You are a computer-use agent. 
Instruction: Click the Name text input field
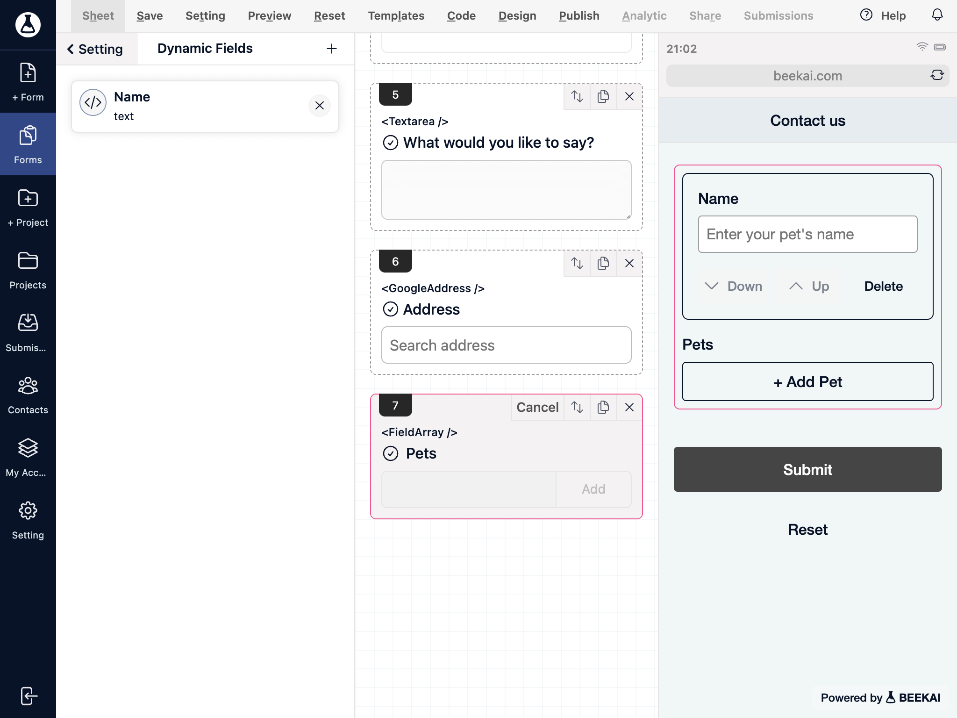click(808, 234)
